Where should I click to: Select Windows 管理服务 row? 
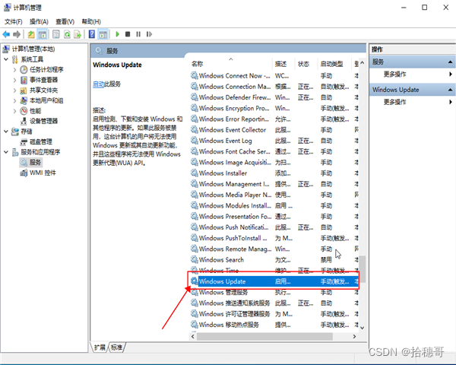[274, 292]
